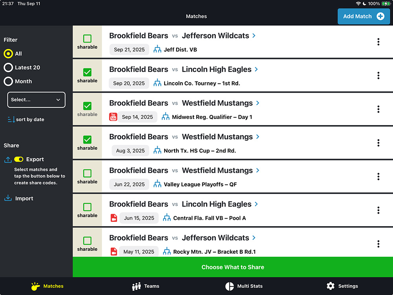
Task: Open the Multi Stats tab
Action: pos(244,286)
